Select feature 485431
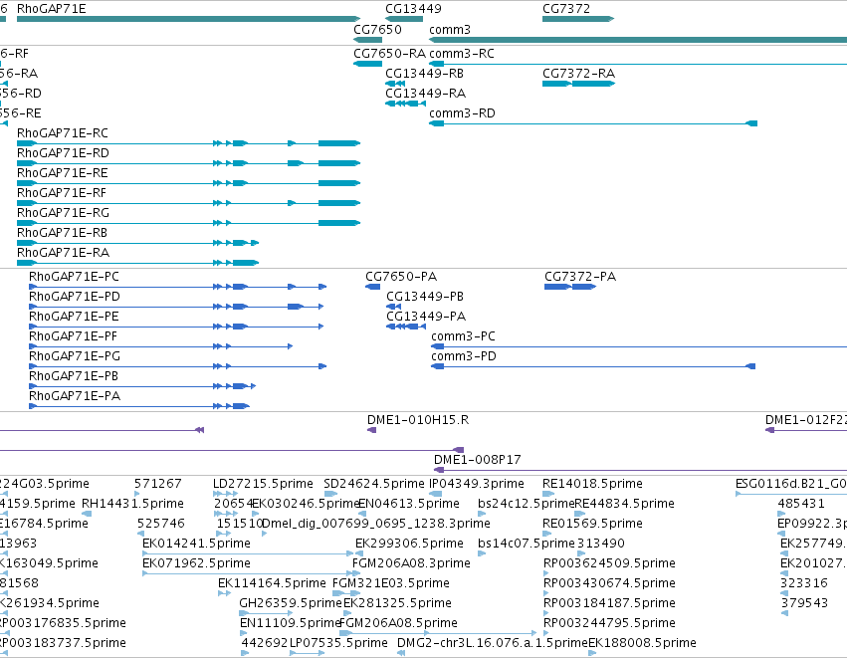The height and width of the screenshot is (658, 847). coord(781,514)
